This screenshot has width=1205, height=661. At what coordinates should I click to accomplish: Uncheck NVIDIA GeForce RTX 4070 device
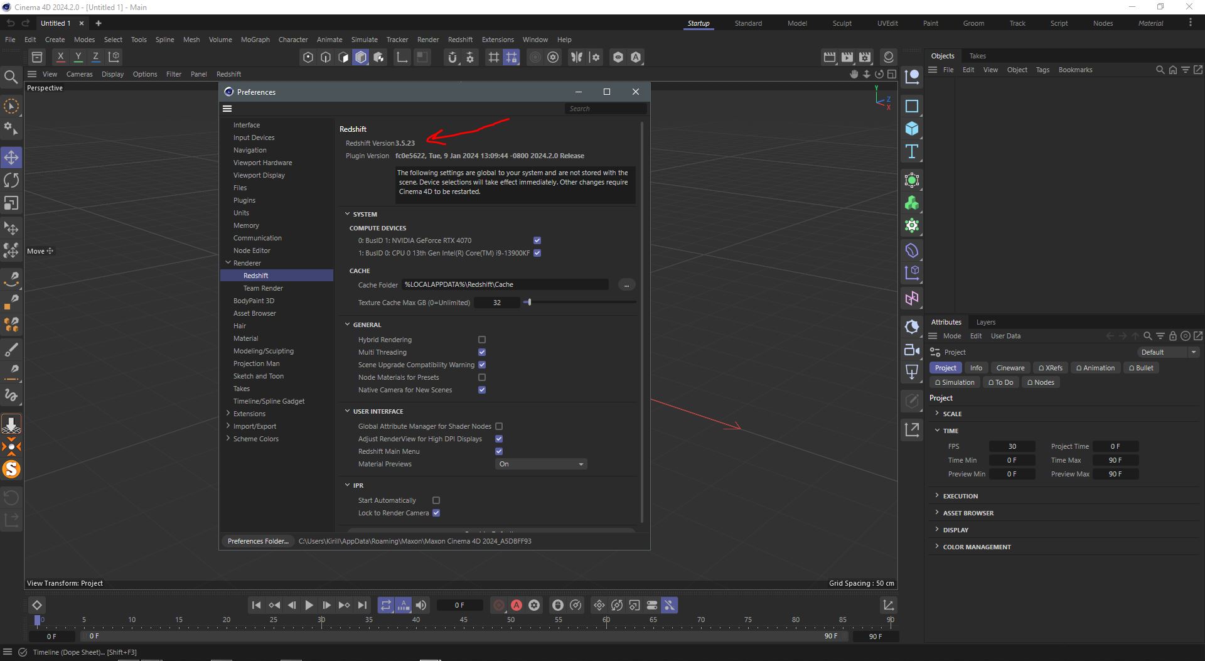537,240
